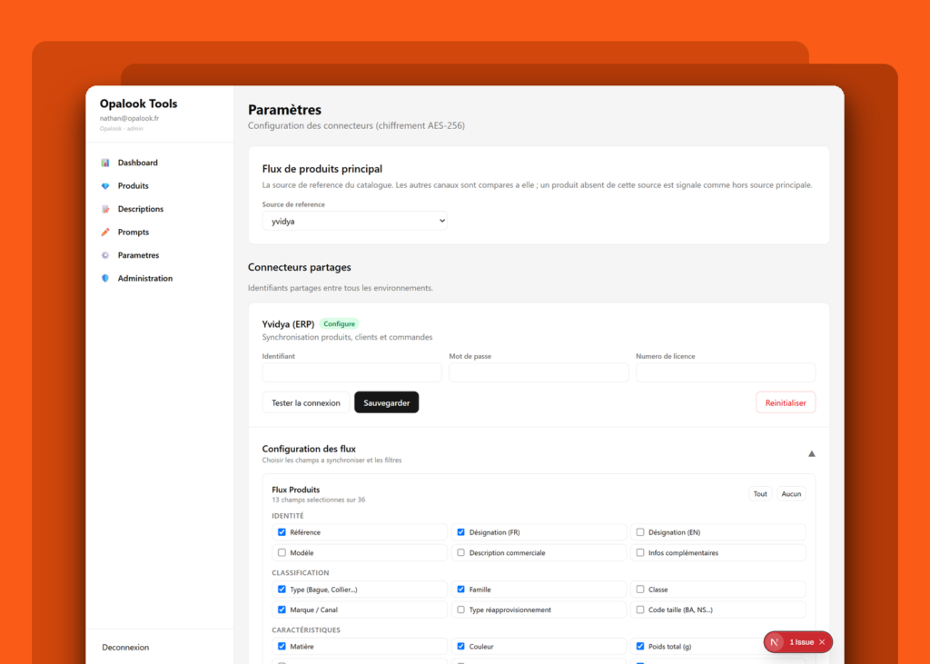
Task: Enable the Classe checkbox
Action: tap(640, 590)
